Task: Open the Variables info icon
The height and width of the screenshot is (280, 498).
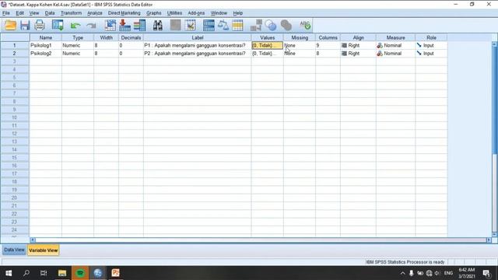Action: click(x=139, y=25)
